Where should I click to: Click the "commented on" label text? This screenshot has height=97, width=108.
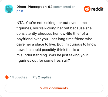coord(64,7)
